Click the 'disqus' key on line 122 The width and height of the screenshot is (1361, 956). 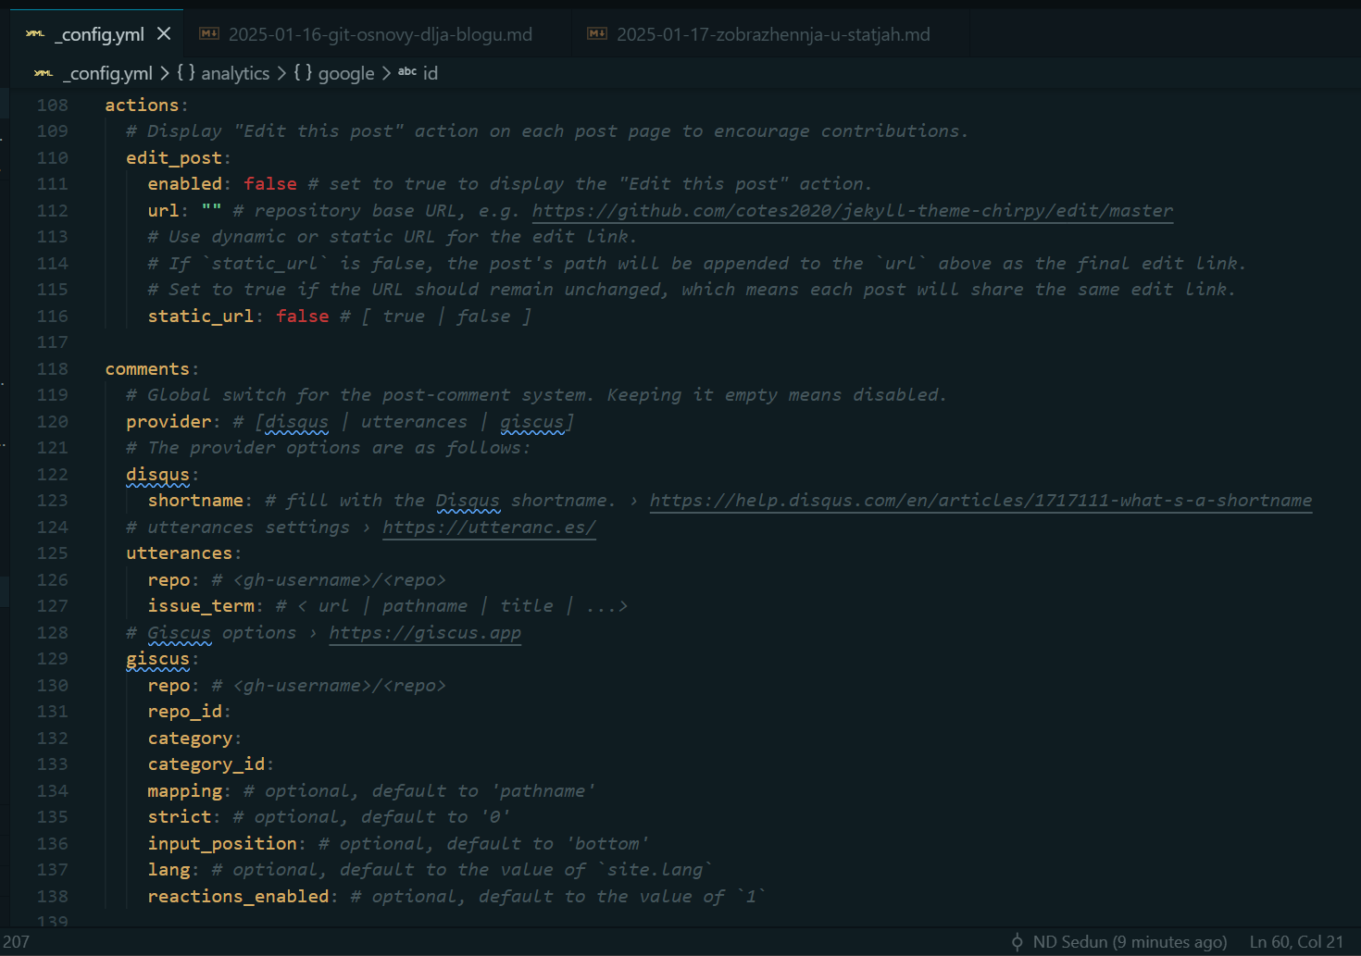[x=157, y=475]
